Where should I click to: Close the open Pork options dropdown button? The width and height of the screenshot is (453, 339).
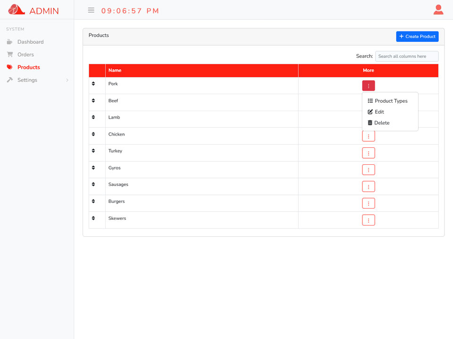pyautogui.click(x=369, y=86)
